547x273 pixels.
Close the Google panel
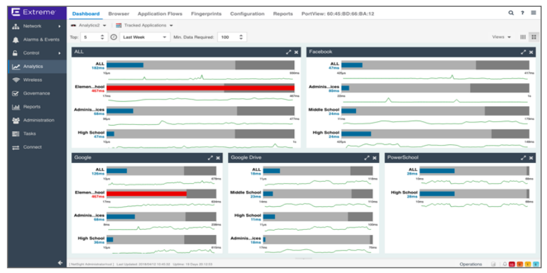218,158
